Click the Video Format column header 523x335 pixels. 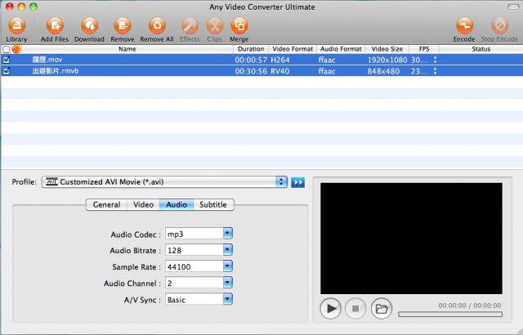point(293,49)
